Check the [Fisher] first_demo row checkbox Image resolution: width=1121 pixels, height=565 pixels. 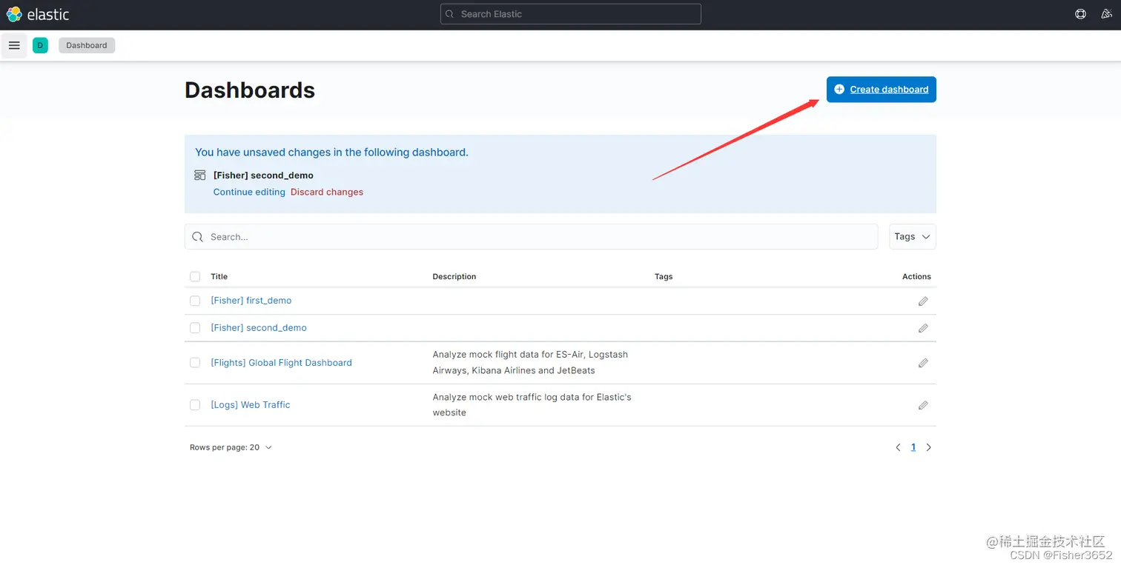click(195, 301)
